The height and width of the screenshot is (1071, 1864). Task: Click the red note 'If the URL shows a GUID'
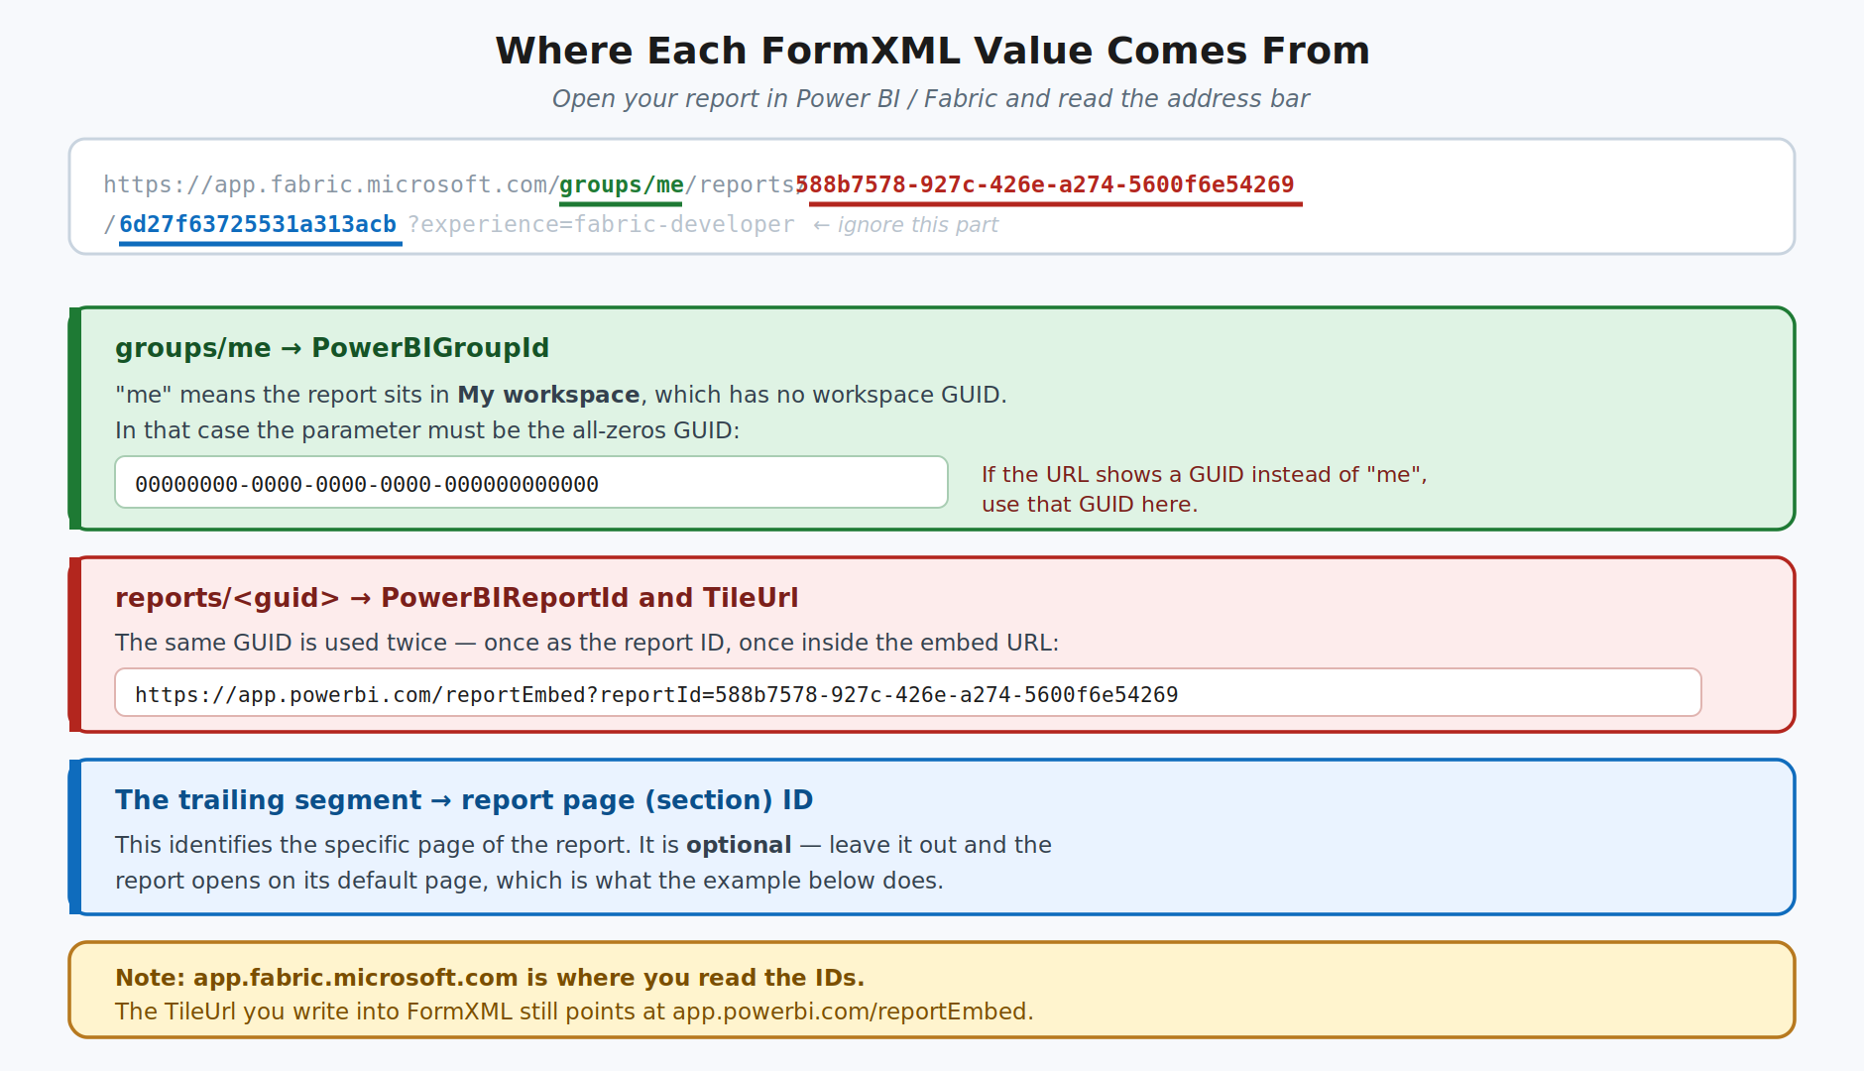click(x=1204, y=489)
